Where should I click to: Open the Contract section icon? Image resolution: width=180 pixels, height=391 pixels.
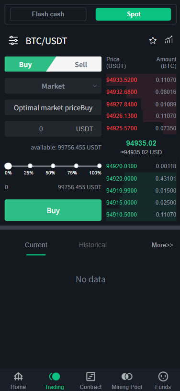(90, 377)
